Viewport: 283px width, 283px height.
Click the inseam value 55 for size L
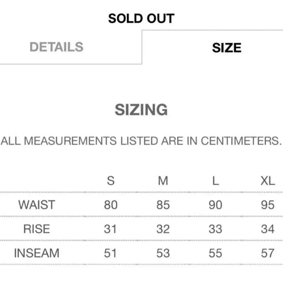[x=215, y=253]
